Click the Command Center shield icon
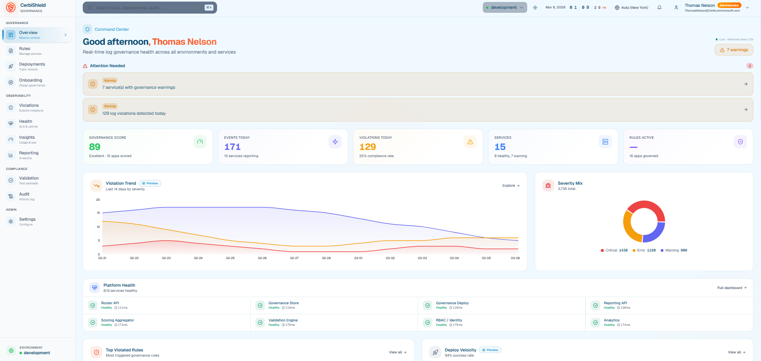761x361 pixels. click(x=88, y=29)
